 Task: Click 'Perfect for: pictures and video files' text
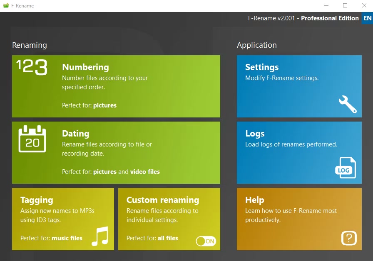point(111,172)
